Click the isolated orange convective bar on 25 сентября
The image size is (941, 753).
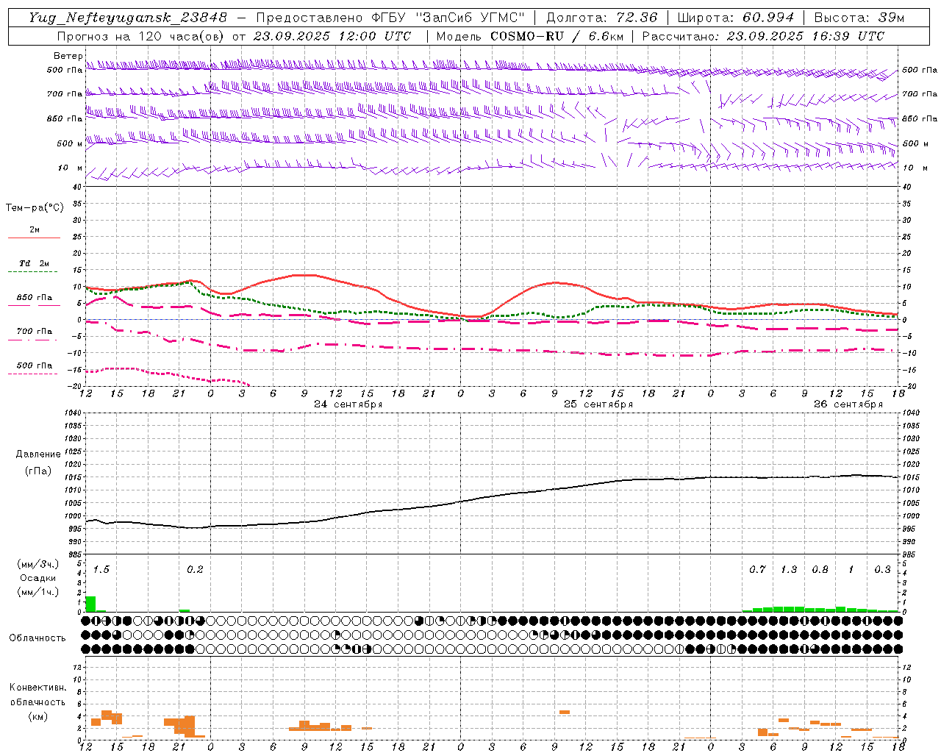pyautogui.click(x=565, y=712)
